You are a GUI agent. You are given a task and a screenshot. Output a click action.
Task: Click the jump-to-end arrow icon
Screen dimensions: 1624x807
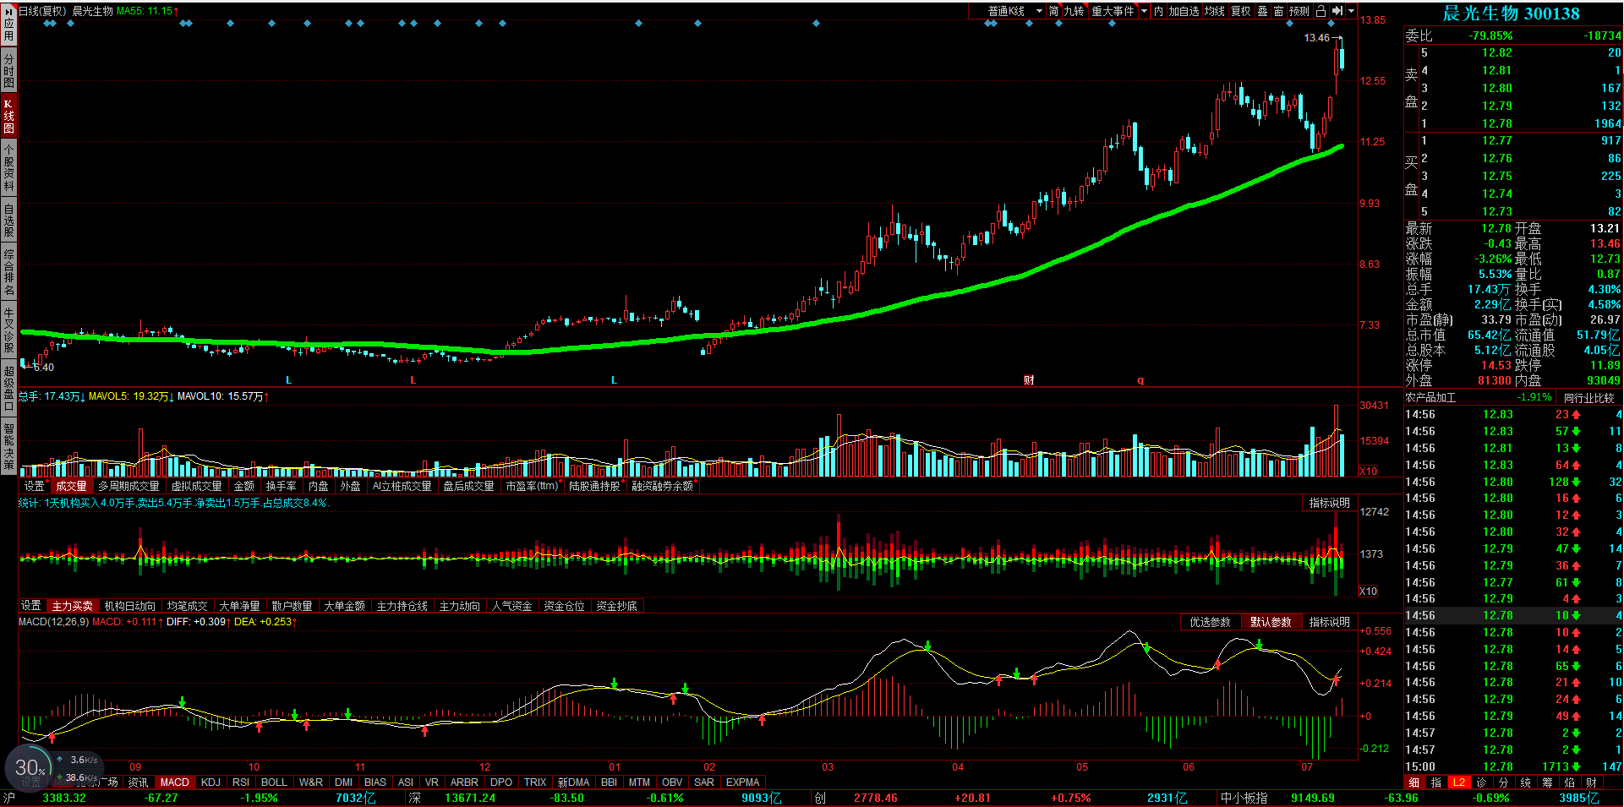coord(1337,11)
